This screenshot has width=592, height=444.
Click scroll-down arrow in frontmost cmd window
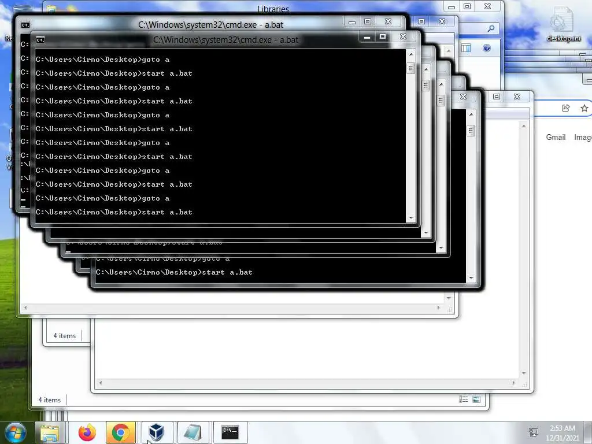(x=411, y=218)
